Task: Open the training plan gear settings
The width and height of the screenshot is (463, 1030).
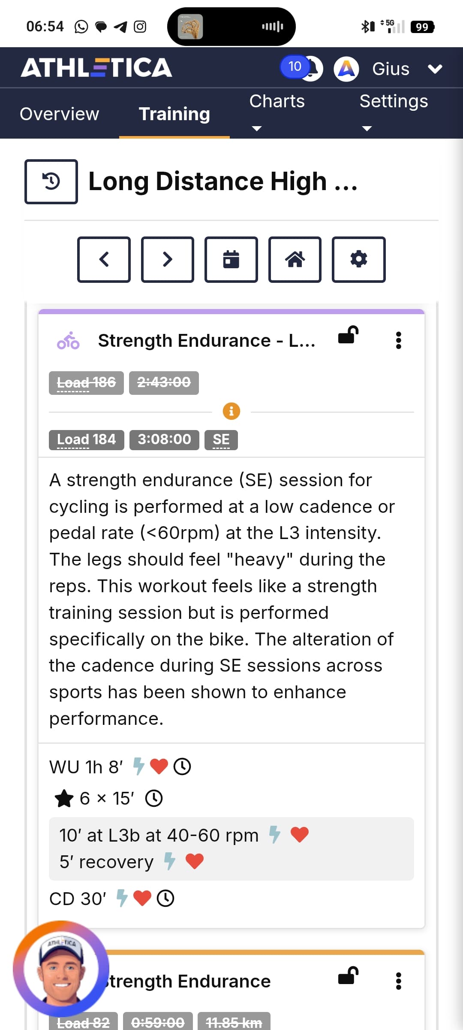Action: point(358,259)
